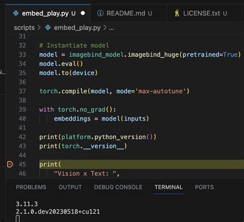
Task: Select the embed_play.py breadcrumb item
Action: click(x=77, y=28)
